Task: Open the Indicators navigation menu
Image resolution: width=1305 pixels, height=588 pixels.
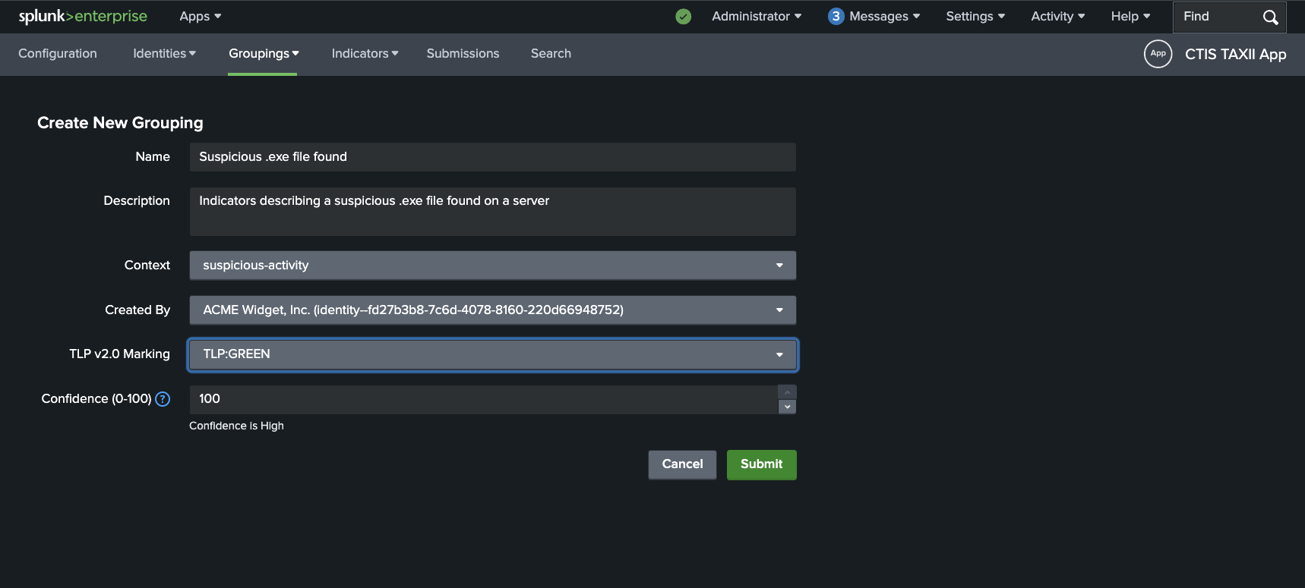Action: tap(365, 54)
